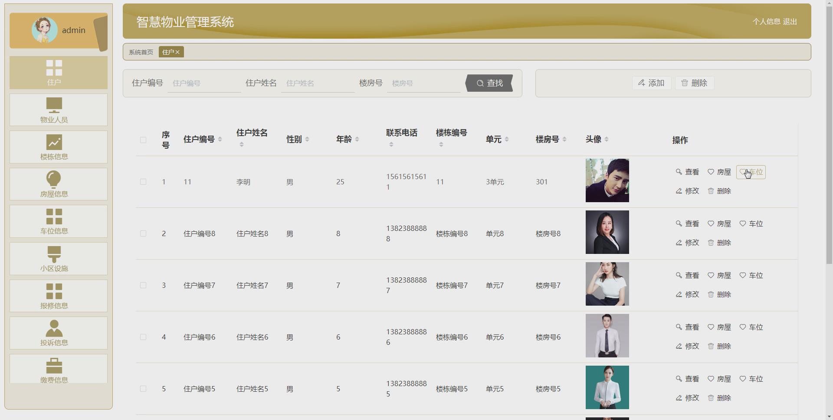Click magnifier 查看 icon for 住户姓名5 row
The width and height of the screenshot is (833, 420).
tap(679, 379)
